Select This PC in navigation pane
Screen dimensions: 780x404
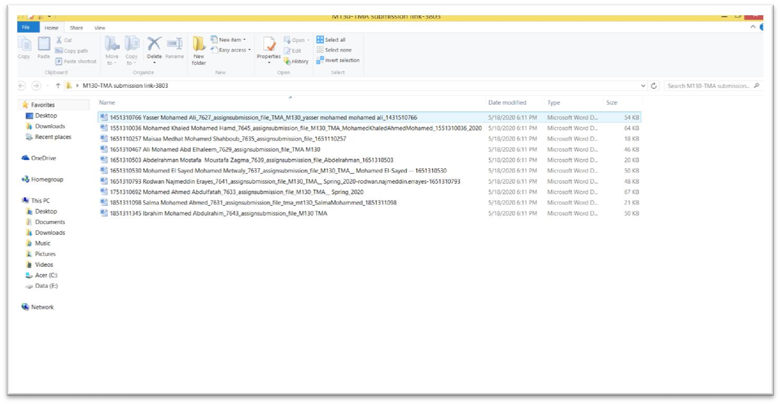coord(36,201)
